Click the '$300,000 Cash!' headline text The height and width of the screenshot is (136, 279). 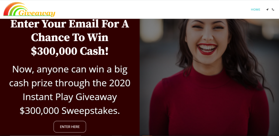pyautogui.click(x=70, y=51)
